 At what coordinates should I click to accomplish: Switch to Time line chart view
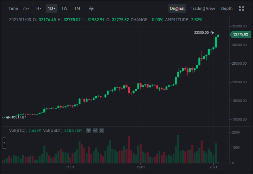pos(13,8)
